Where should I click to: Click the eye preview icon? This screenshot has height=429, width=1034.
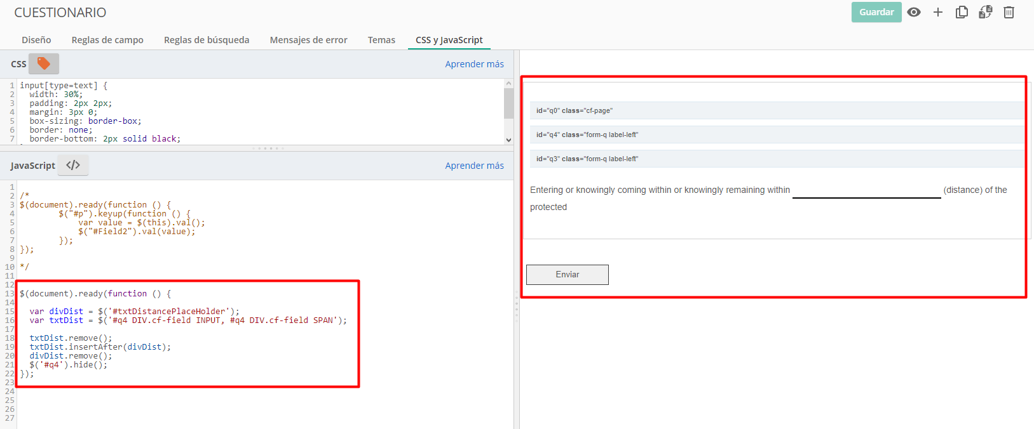click(x=914, y=12)
